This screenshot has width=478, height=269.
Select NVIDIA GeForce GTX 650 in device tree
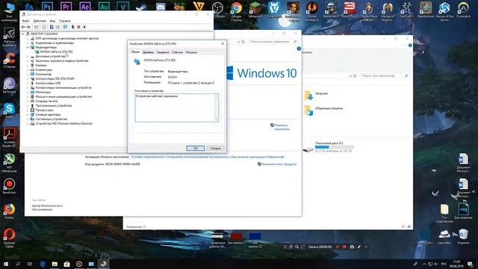pyautogui.click(x=57, y=52)
